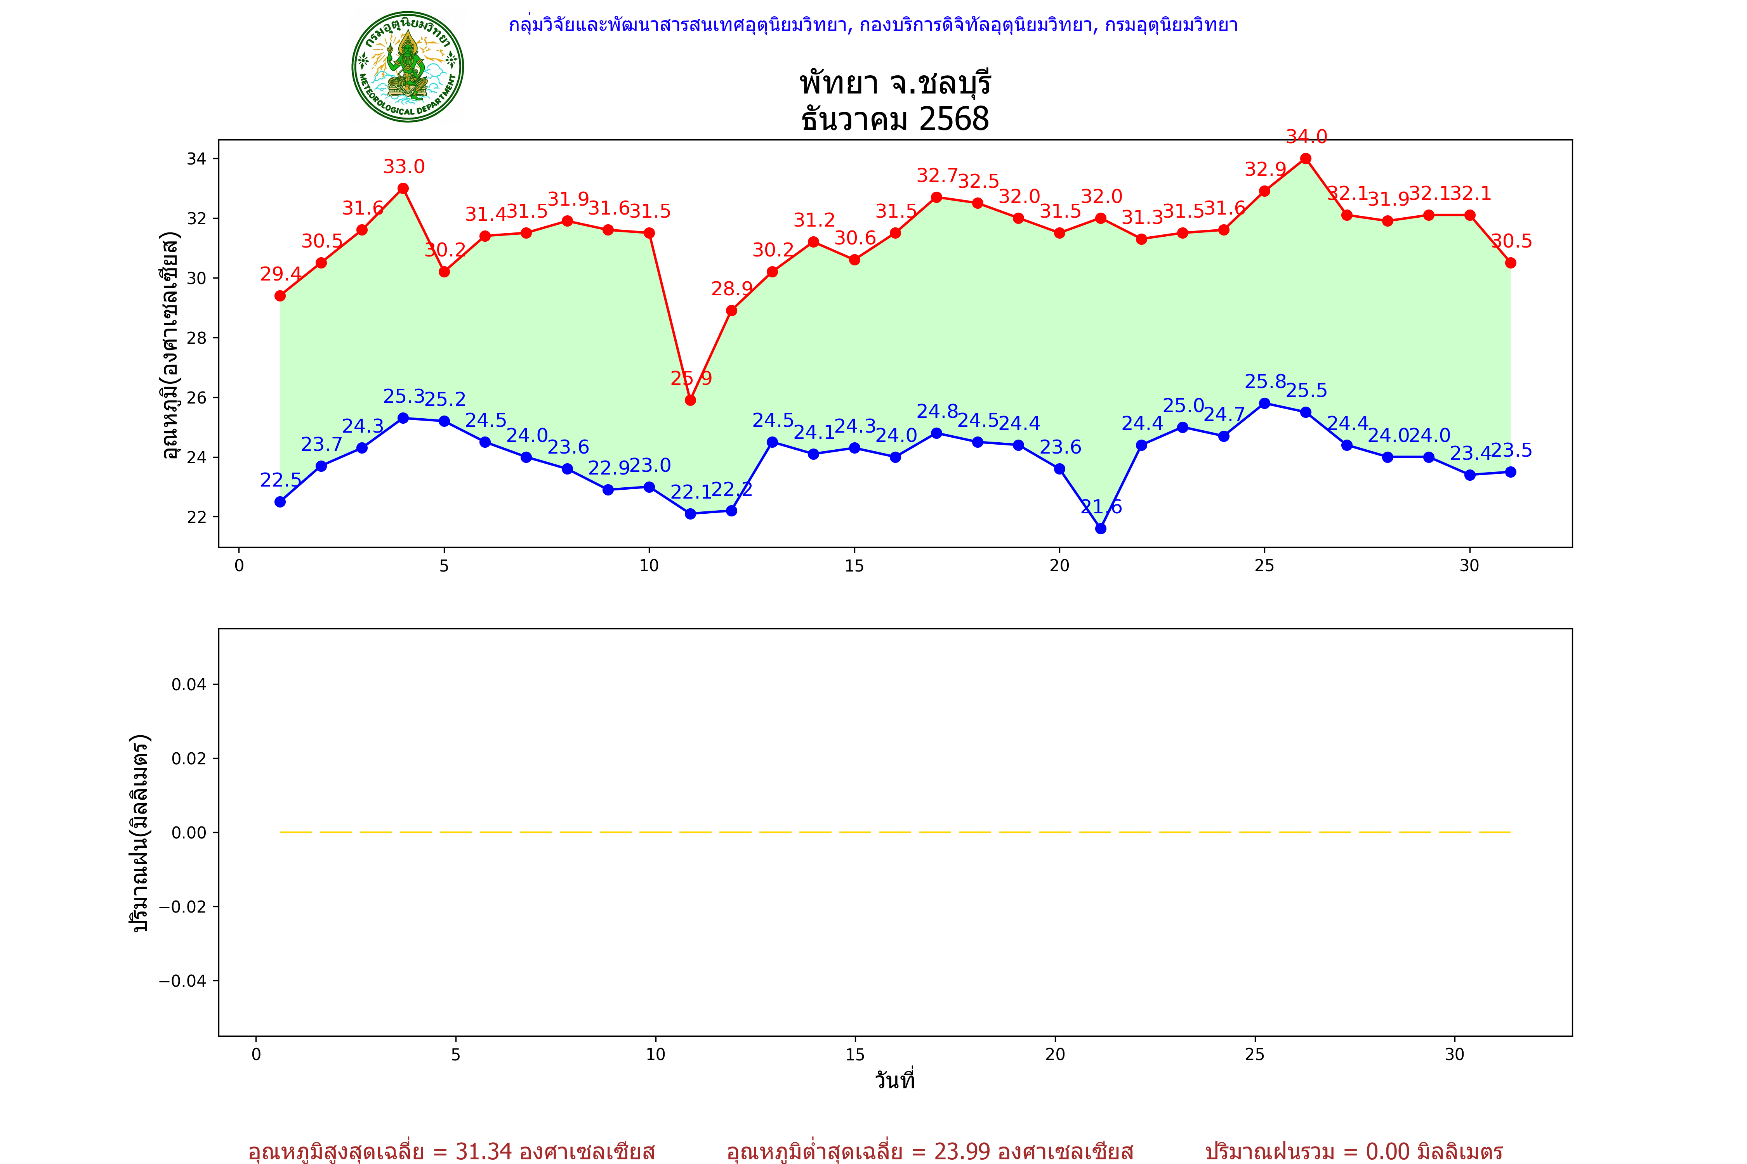Click the temperature y-axis label
Image resolution: width=1747 pixels, height=1164 pixels.
click(171, 345)
